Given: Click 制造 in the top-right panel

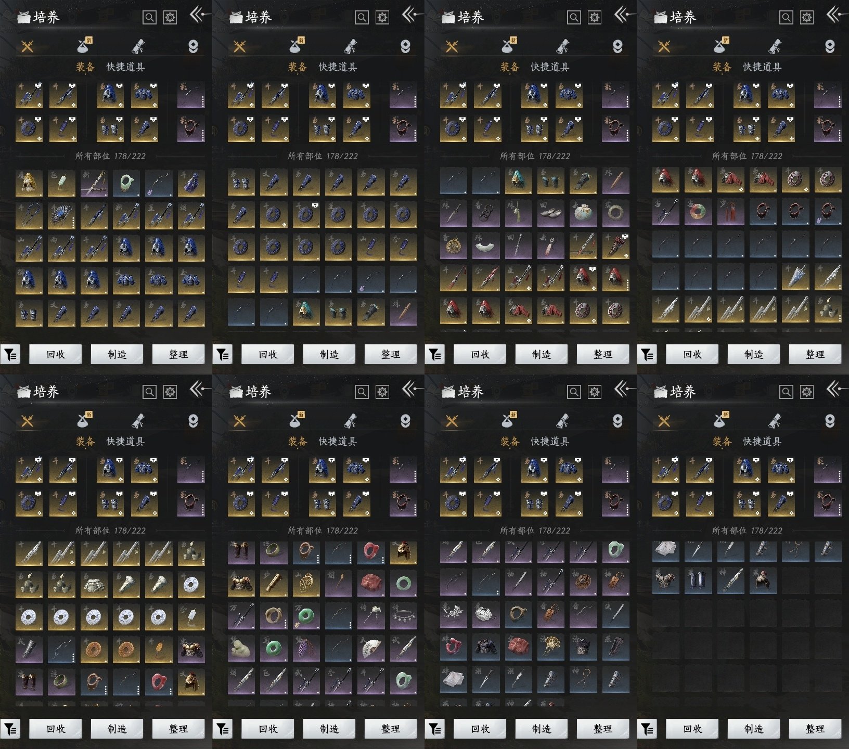Looking at the screenshot, I should tap(754, 354).
